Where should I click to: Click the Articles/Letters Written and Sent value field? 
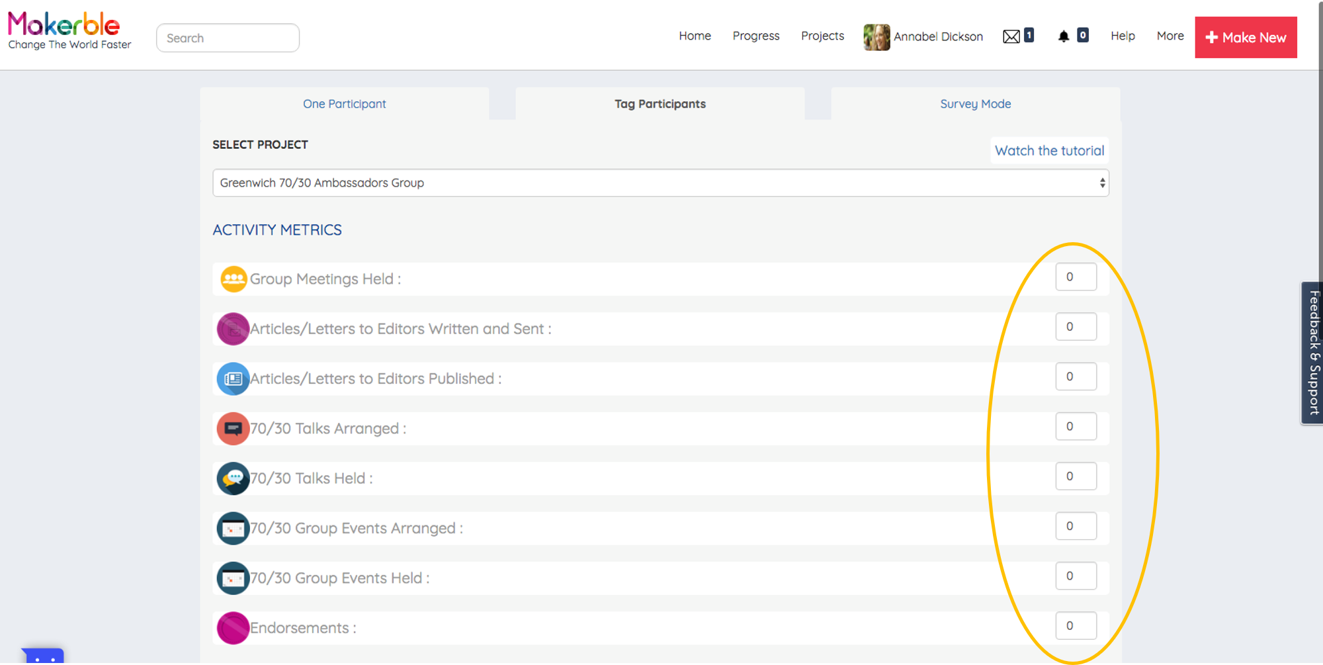tap(1076, 327)
